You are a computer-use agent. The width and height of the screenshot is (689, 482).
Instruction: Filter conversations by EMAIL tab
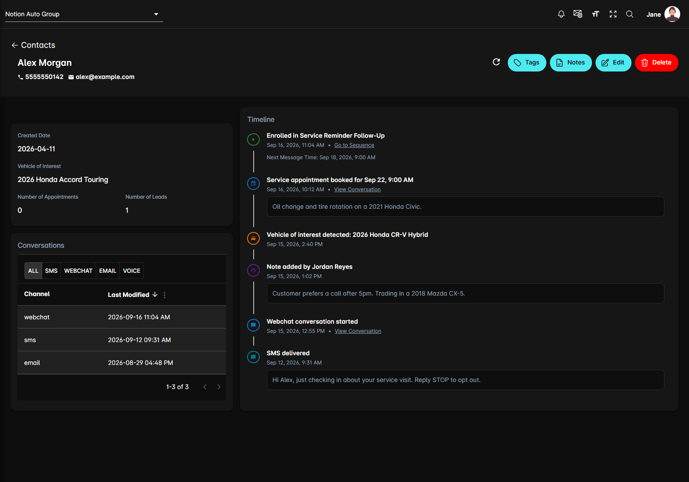108,271
